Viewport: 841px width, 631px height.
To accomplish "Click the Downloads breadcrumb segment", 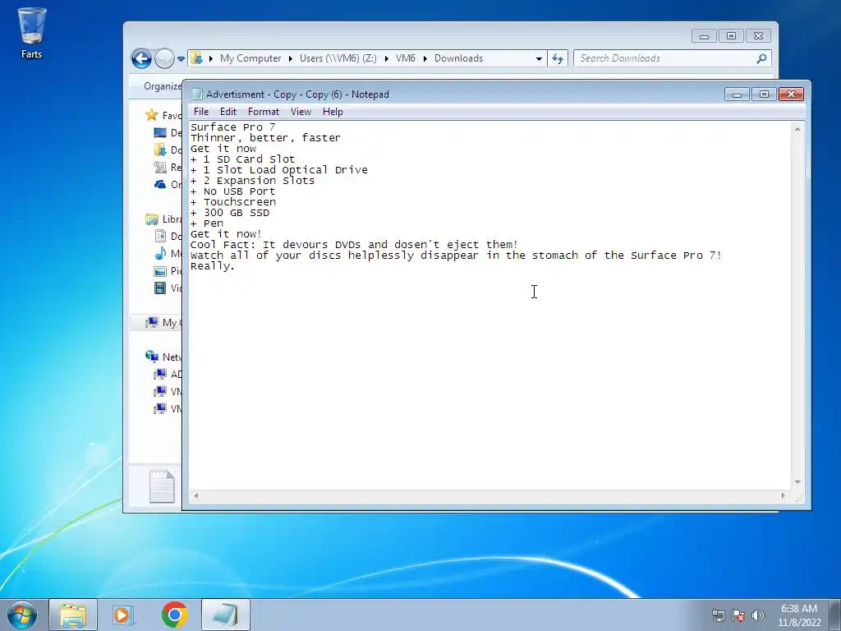I will [x=458, y=58].
